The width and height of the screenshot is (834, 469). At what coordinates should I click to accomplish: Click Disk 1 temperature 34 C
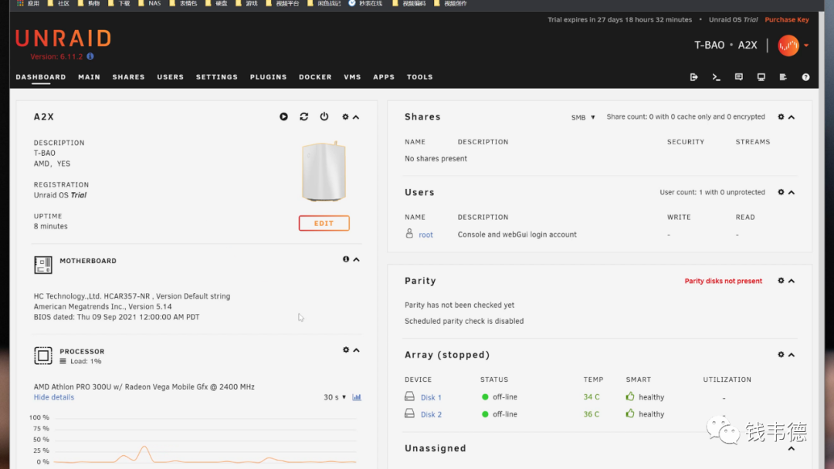click(592, 397)
